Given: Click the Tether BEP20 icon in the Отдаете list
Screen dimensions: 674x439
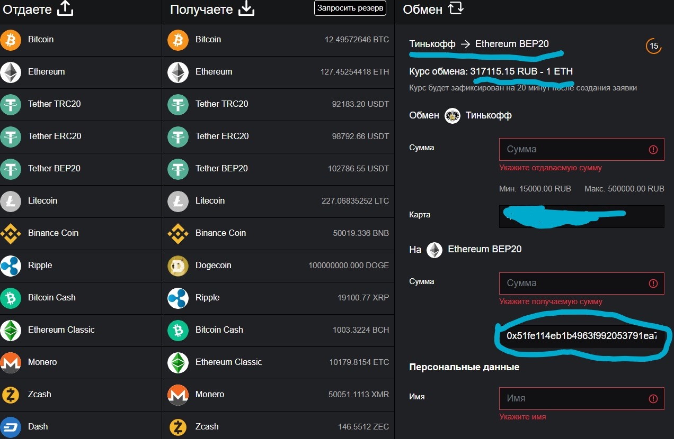Looking at the screenshot, I should click(x=11, y=169).
